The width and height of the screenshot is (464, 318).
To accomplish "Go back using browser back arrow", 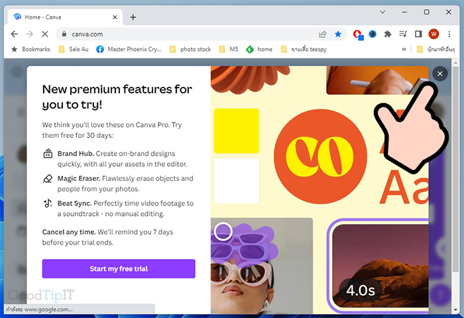I will (14, 34).
